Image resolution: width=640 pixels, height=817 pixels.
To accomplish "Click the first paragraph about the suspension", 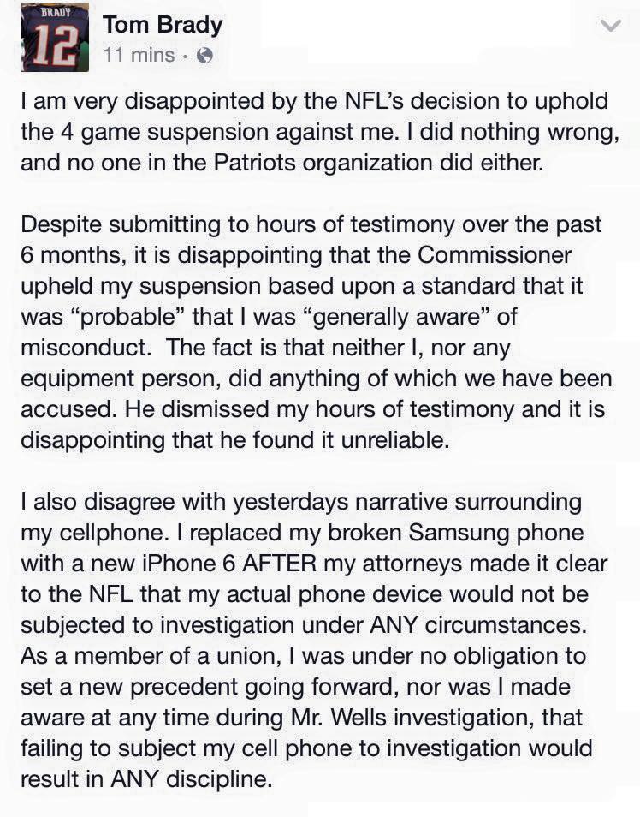I will coord(320,132).
